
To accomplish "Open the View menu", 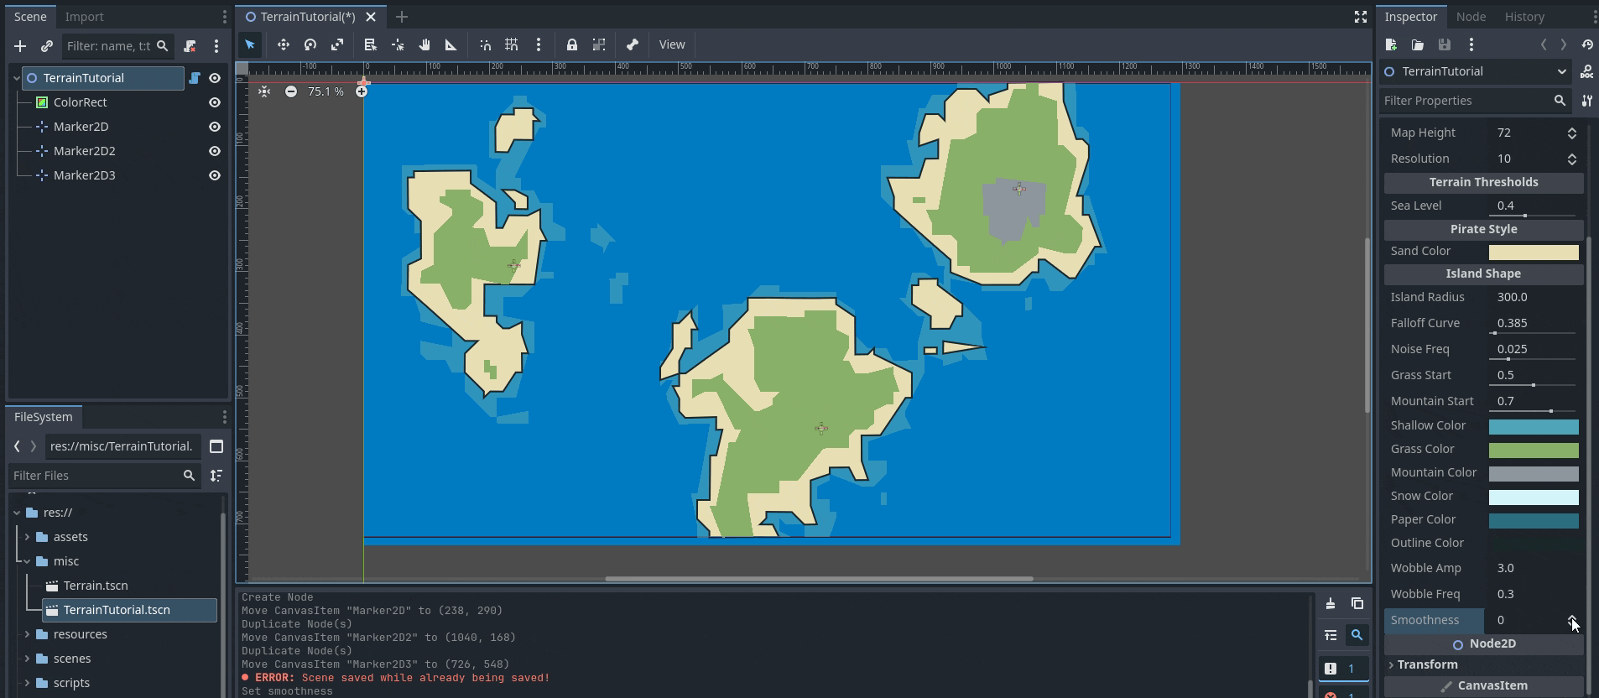I will 671,45.
